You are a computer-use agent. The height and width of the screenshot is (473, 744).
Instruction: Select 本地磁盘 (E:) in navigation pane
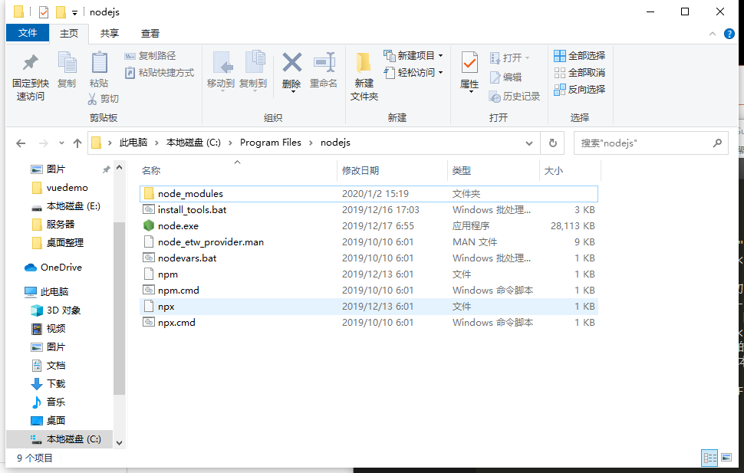pyautogui.click(x=66, y=206)
